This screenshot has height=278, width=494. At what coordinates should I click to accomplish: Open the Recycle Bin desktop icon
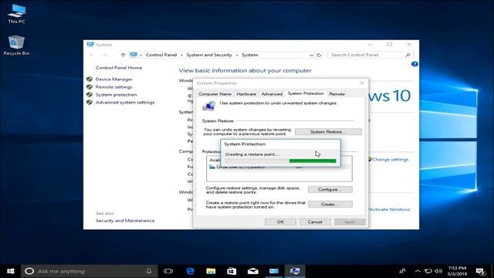[16, 46]
